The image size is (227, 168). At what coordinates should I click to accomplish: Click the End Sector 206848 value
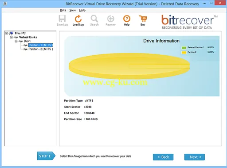pyautogui.click(x=90, y=113)
